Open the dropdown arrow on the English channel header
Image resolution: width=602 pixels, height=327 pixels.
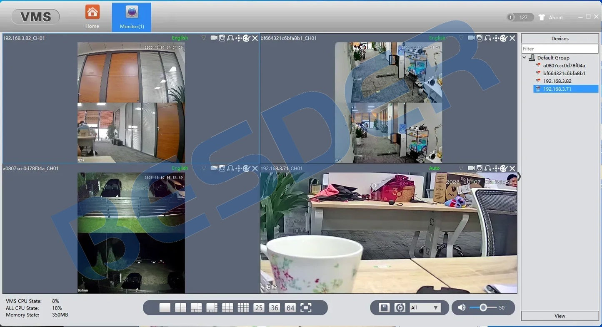pos(204,38)
